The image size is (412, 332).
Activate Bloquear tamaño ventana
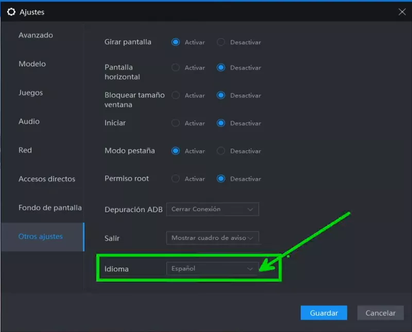(176, 95)
